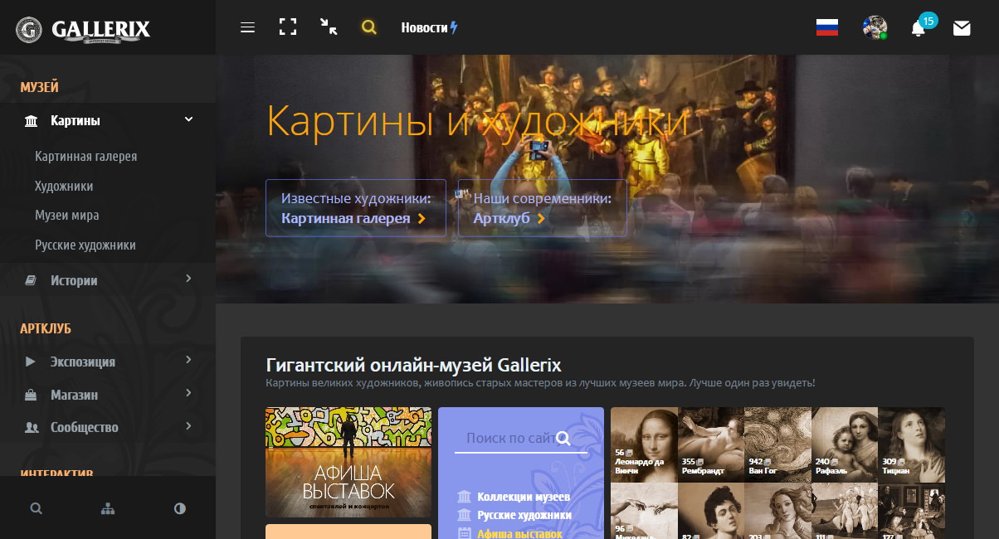Screen dimensions: 999x539
Task: Open the hamburger menu icon
Action: (x=247, y=27)
